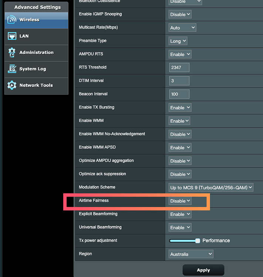This screenshot has height=277, width=263.
Task: Open the Region dropdown set to Australia
Action: (191, 254)
